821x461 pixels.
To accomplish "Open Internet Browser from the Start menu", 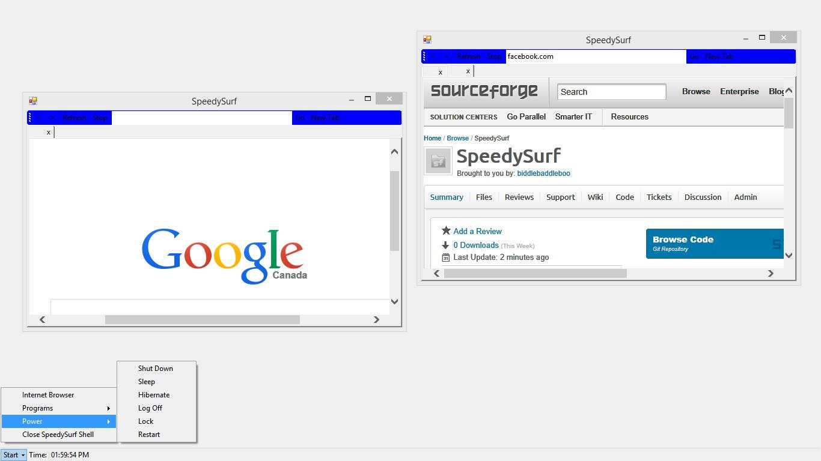I will click(48, 395).
